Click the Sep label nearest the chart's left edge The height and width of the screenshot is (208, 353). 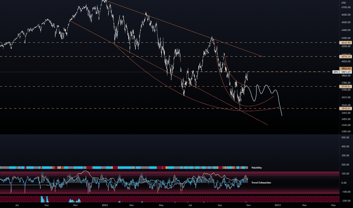pos(46,205)
